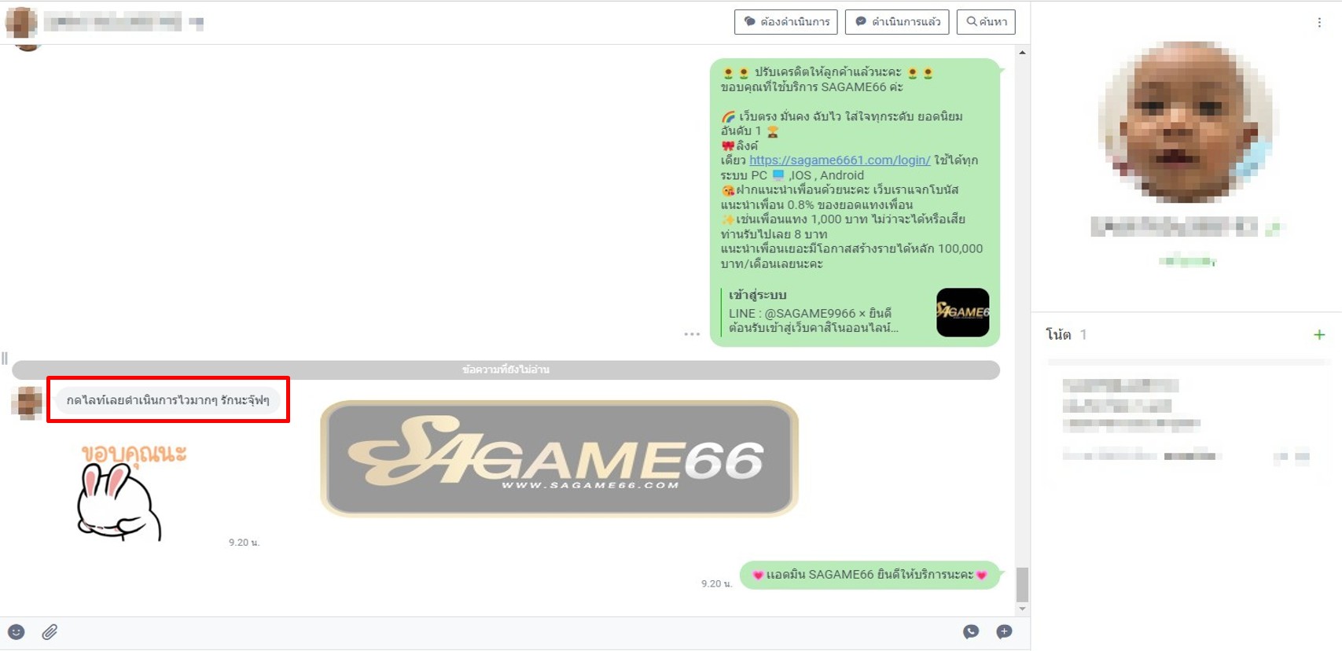This screenshot has width=1342, height=651.
Task: Click the paperclip attach file icon
Action: (x=50, y=632)
